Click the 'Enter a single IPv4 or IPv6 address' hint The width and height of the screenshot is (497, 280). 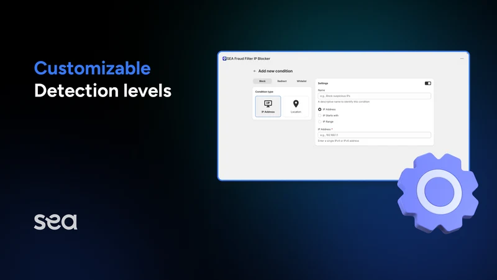(x=339, y=141)
